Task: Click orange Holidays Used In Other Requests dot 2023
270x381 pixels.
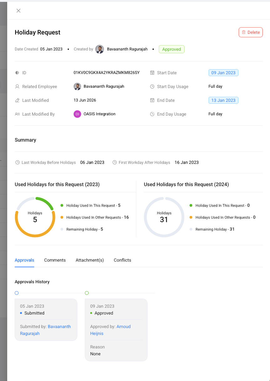Action: [62, 217]
